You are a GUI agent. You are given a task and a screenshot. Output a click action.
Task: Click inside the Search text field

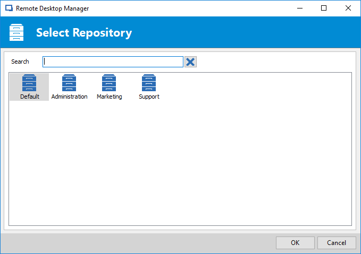(113, 62)
